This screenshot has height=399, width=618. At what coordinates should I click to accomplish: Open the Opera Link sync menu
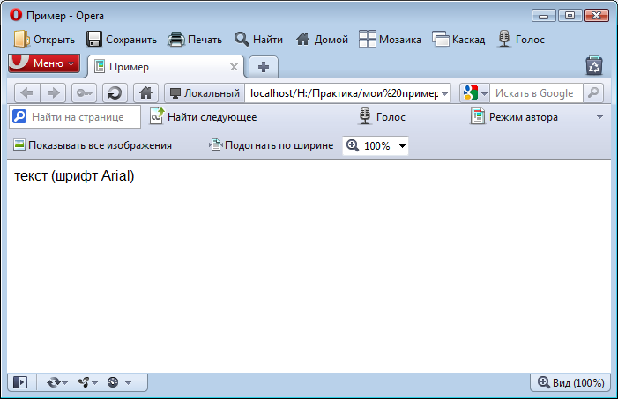click(x=57, y=382)
